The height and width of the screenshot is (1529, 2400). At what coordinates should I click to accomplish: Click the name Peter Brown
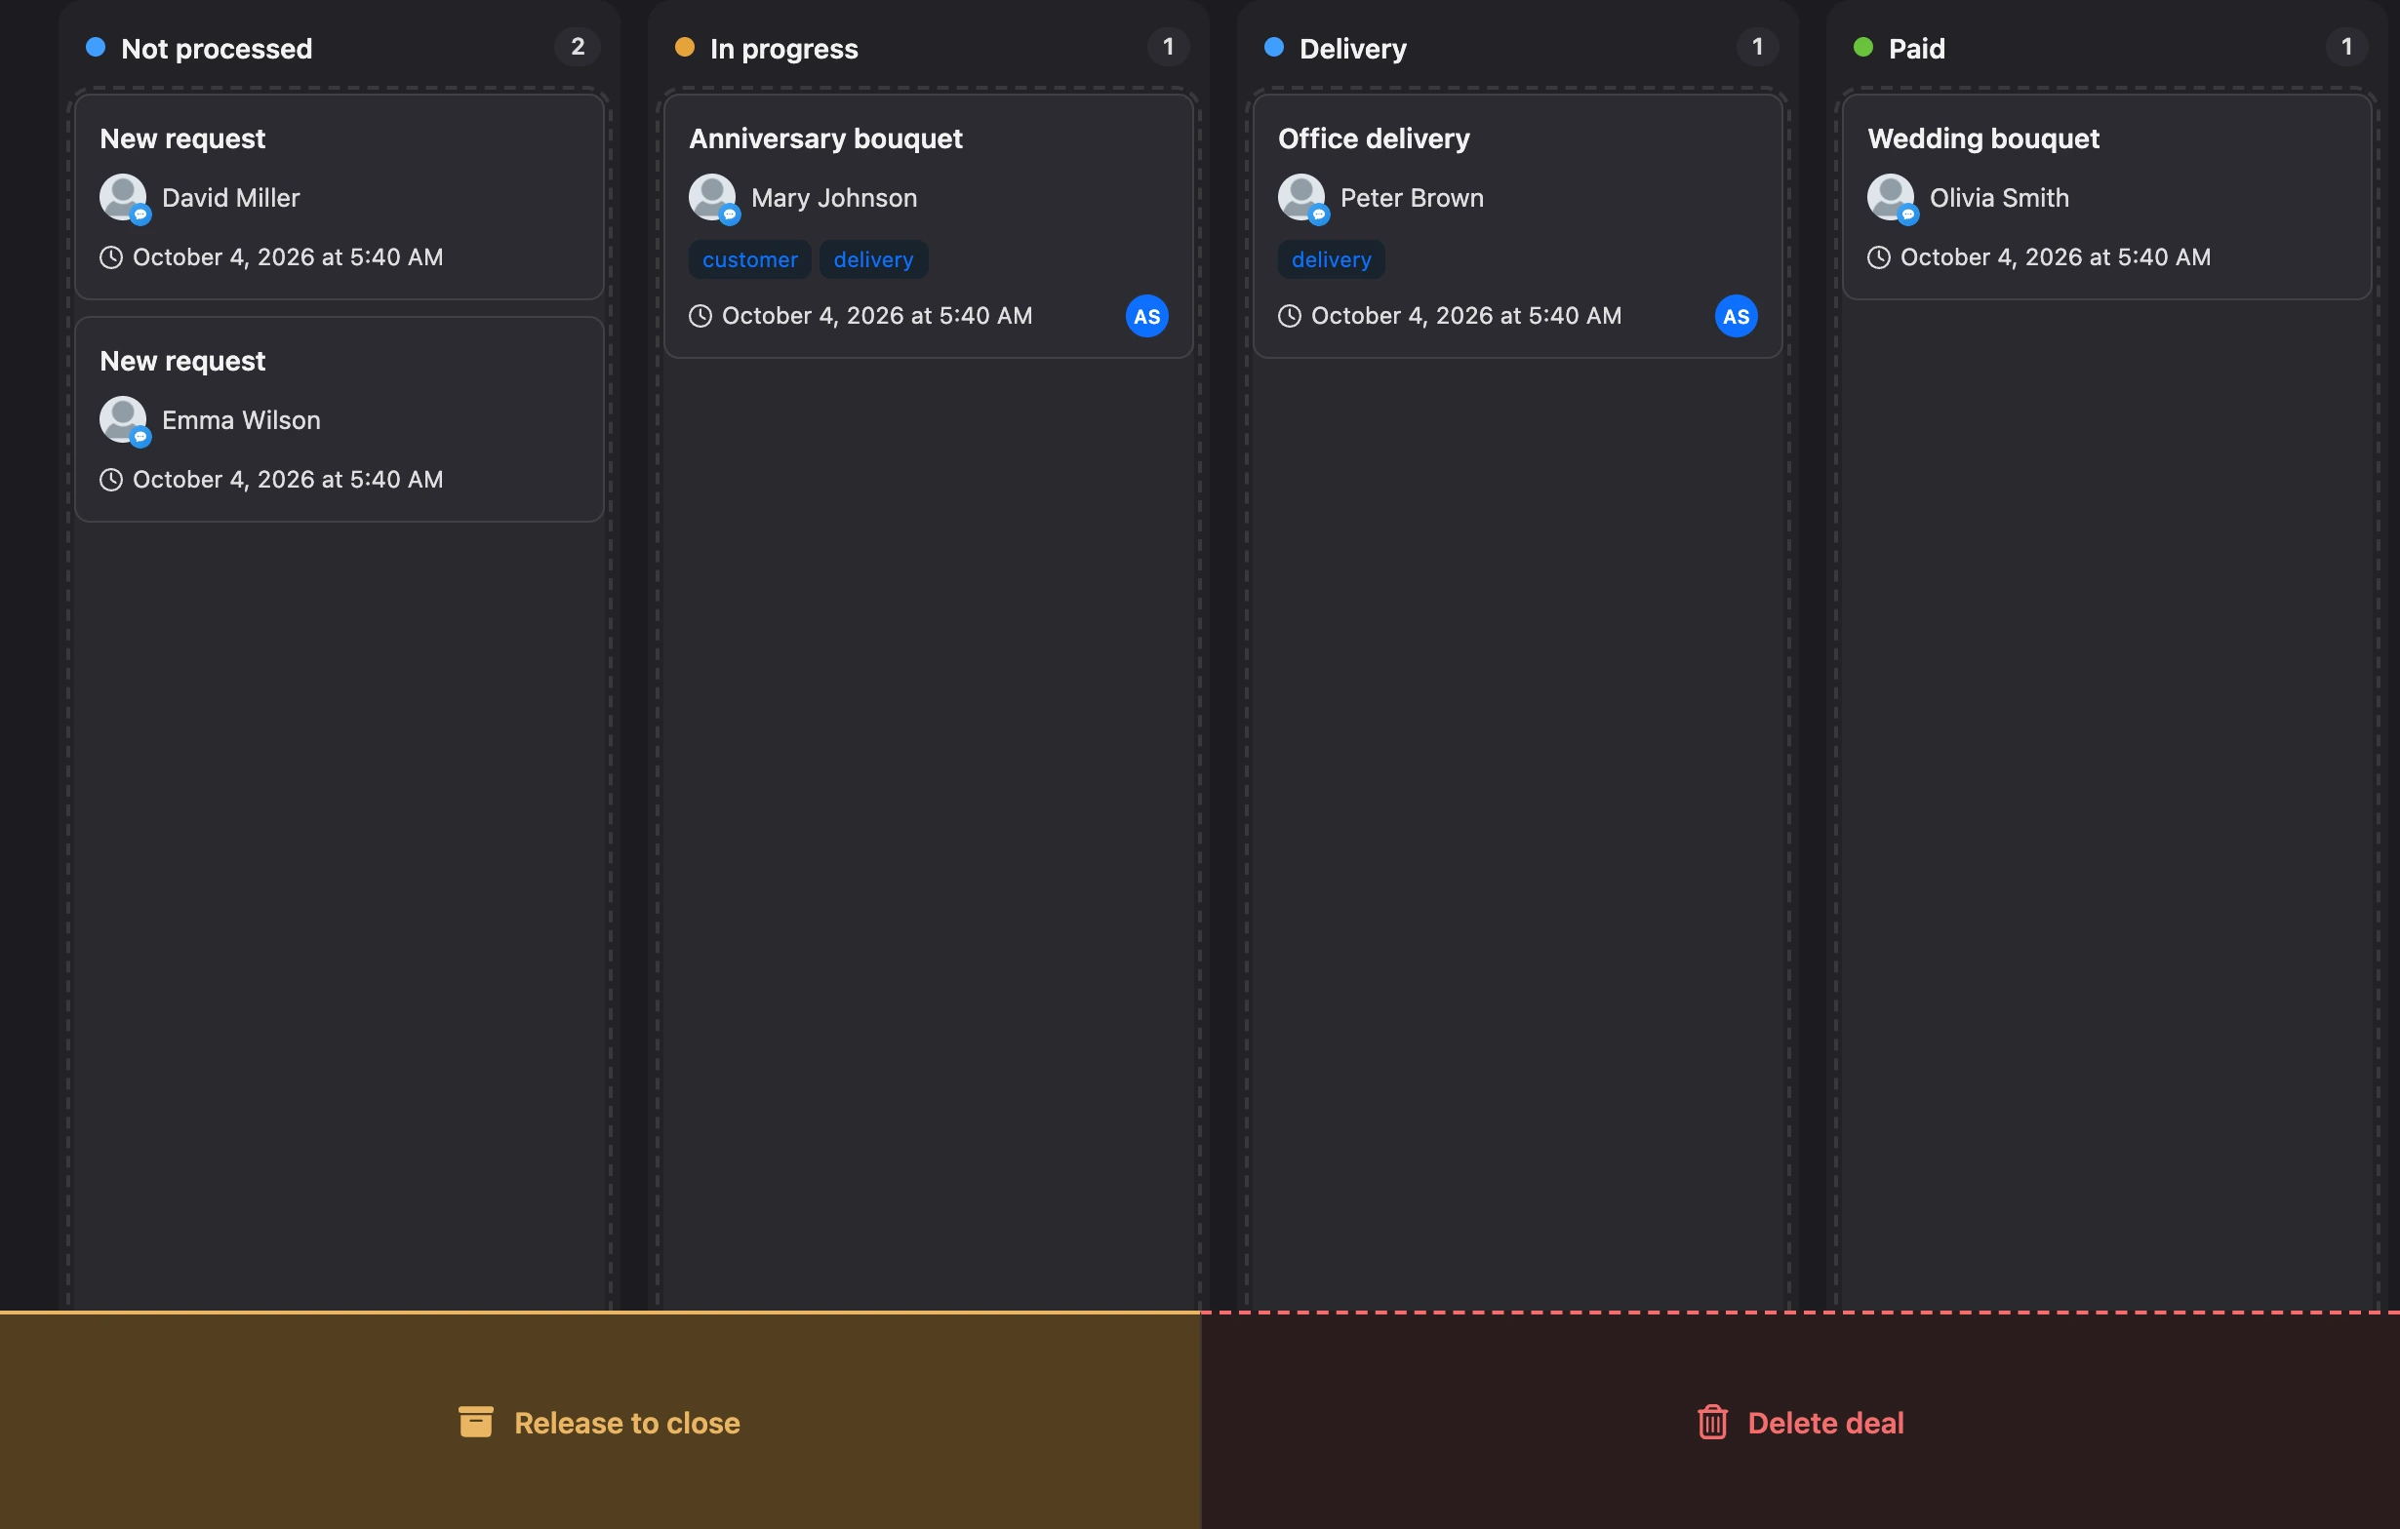(1412, 197)
